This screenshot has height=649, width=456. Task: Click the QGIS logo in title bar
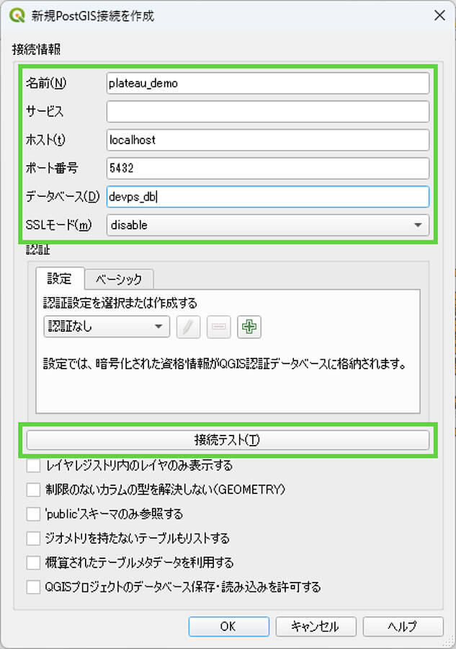(x=17, y=16)
